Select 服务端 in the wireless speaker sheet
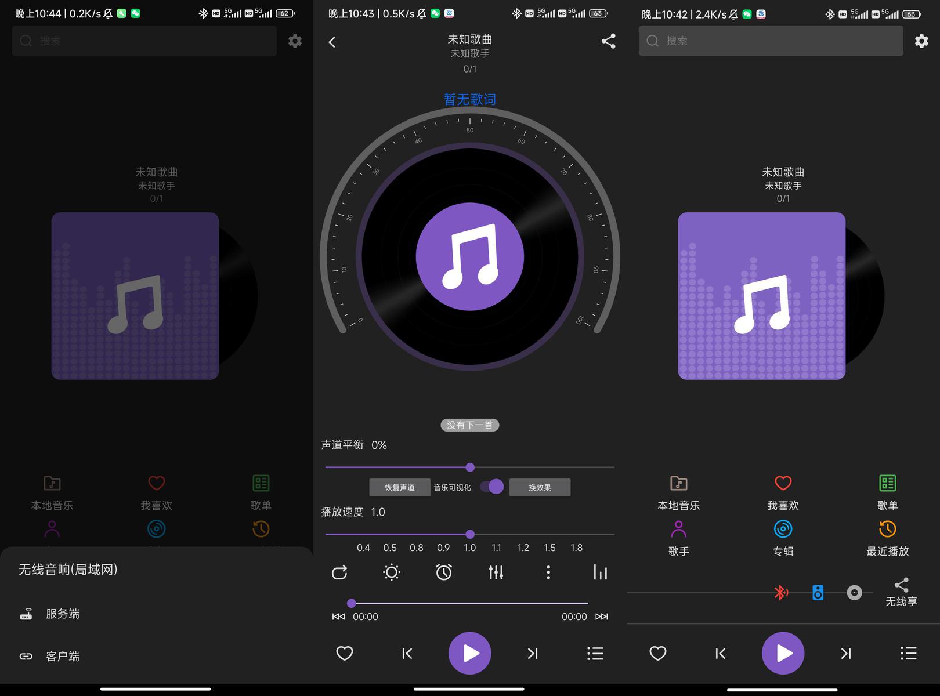Viewport: 940px width, 696px height. 63,614
